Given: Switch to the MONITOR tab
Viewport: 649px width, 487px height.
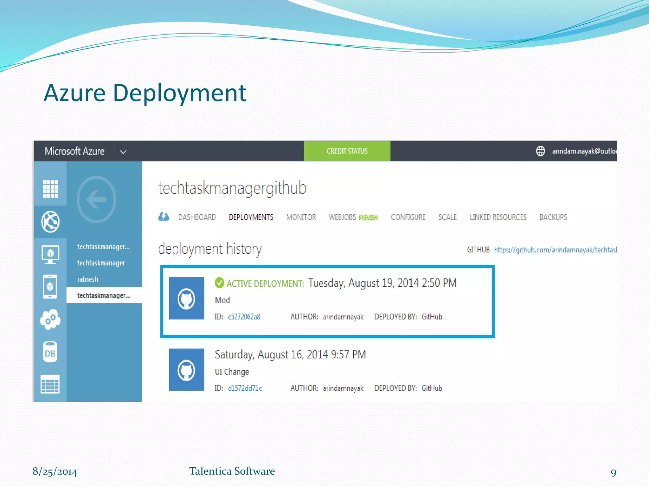Looking at the screenshot, I should click(301, 217).
